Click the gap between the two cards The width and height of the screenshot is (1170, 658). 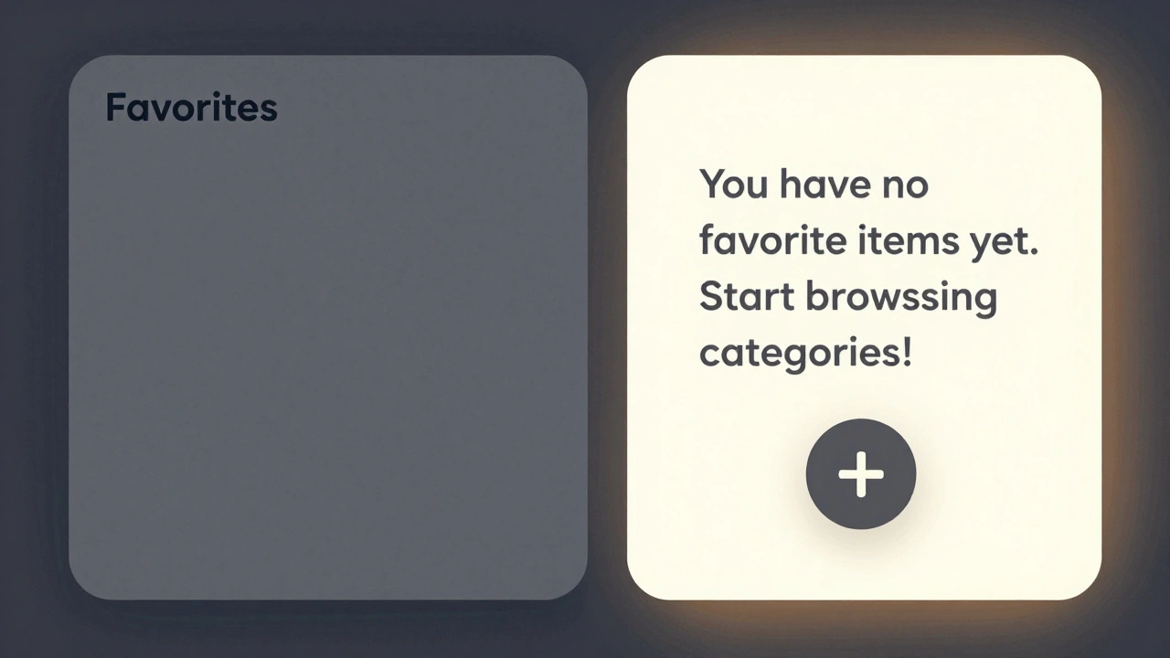607,327
